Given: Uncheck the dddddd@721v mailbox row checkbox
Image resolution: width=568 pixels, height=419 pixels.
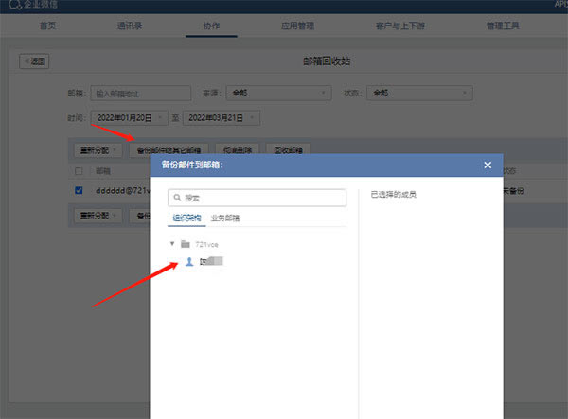Looking at the screenshot, I should tap(79, 190).
